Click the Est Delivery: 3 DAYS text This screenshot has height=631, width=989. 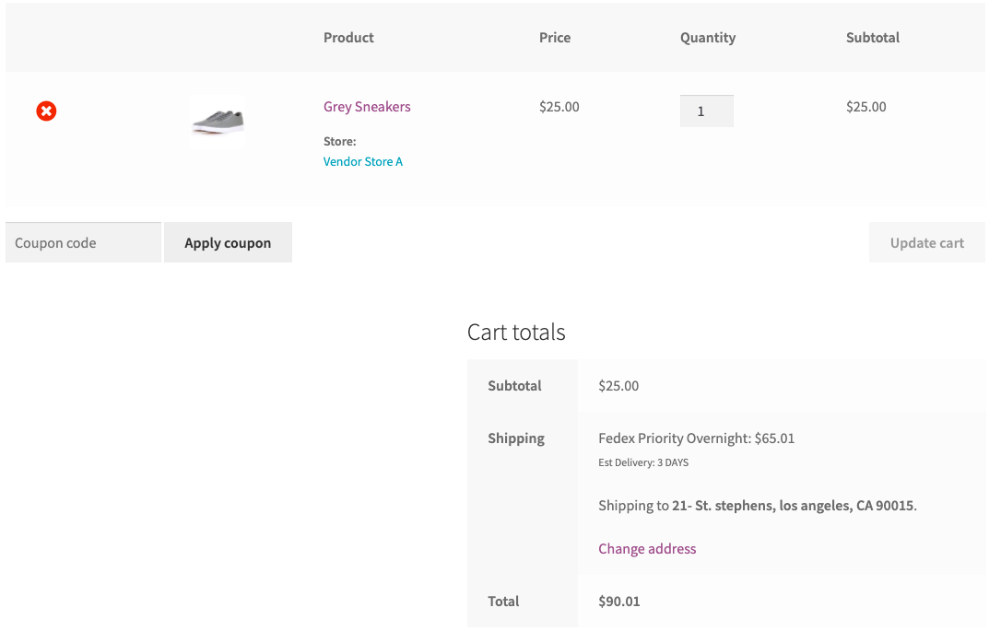tap(643, 462)
